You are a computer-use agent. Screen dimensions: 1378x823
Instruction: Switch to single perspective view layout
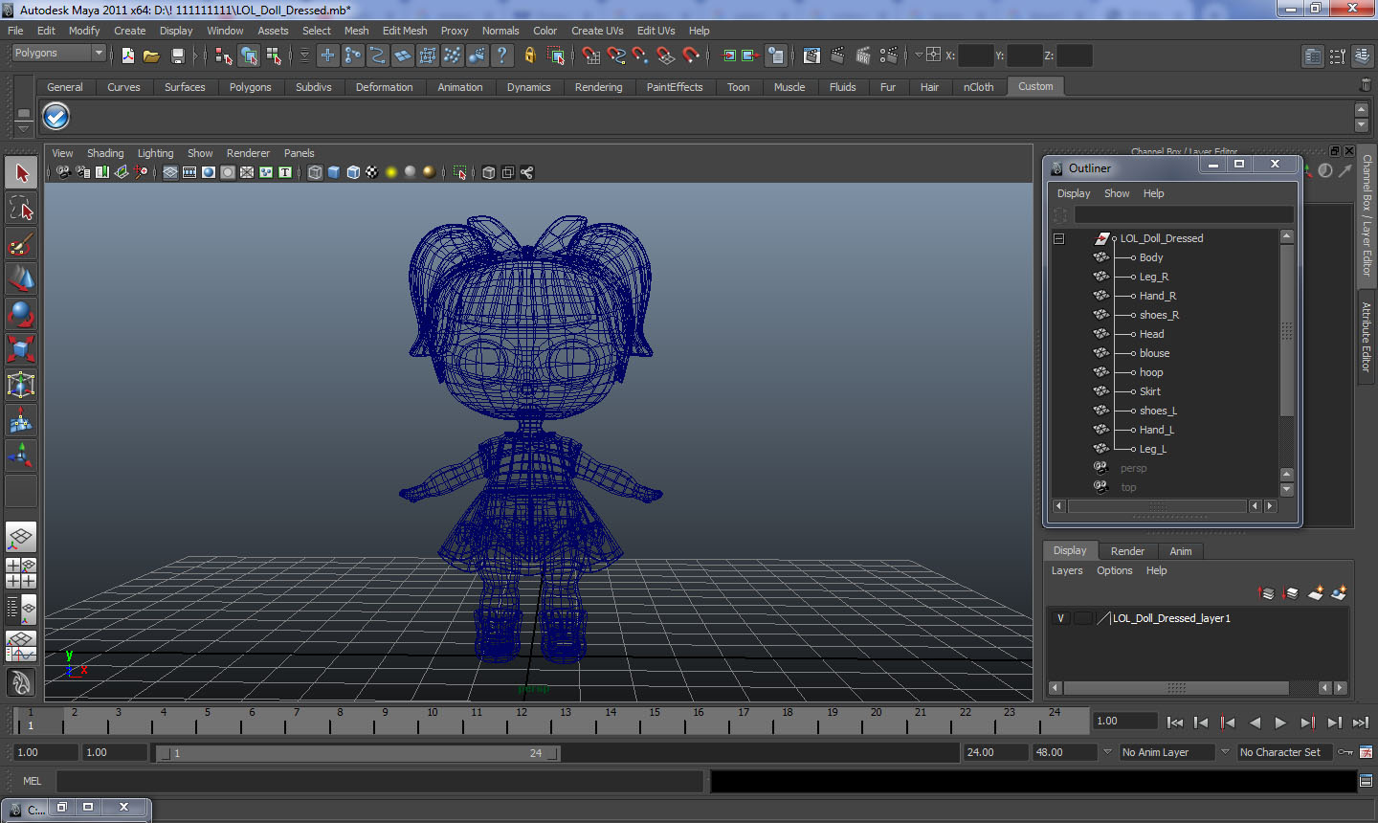point(21,538)
